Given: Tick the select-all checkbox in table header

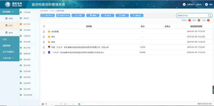Looking at the screenshot, I should pos(44,26).
